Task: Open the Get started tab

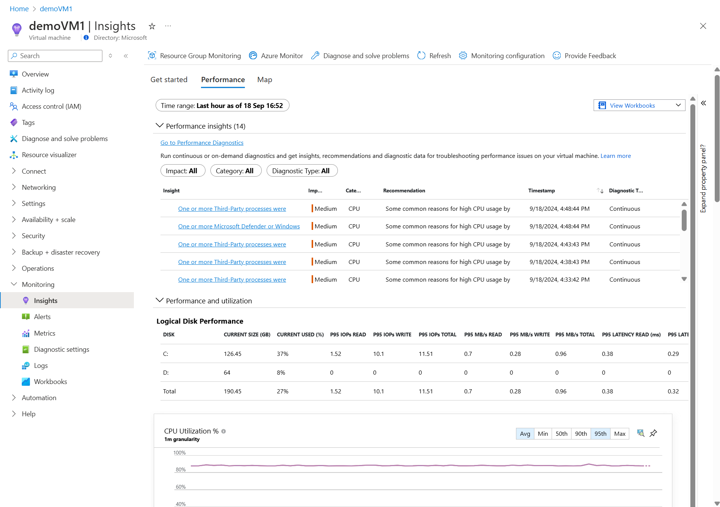Action: coord(169,79)
